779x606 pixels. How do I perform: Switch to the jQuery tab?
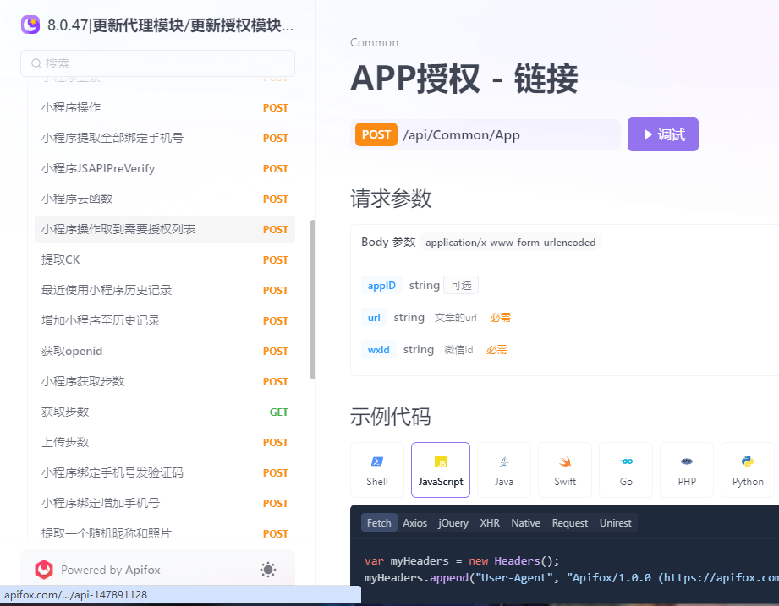click(x=453, y=522)
